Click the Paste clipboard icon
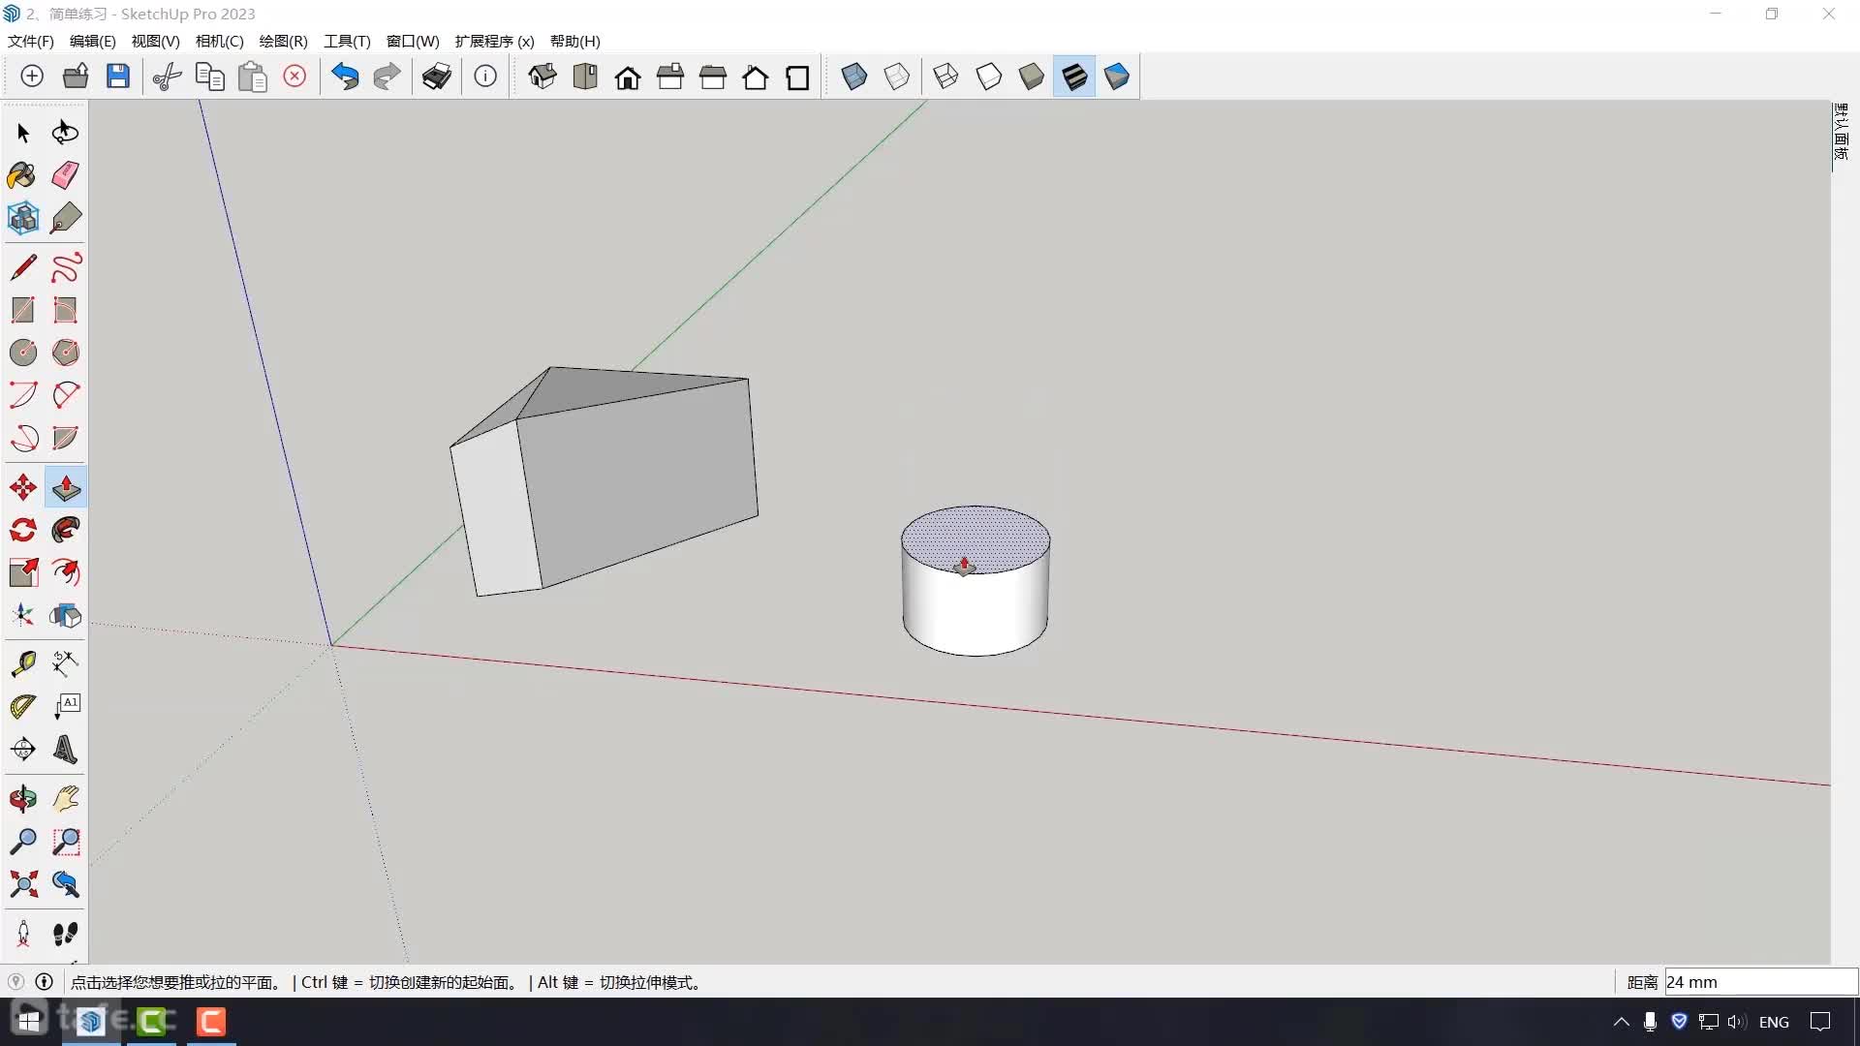 pyautogui.click(x=253, y=77)
